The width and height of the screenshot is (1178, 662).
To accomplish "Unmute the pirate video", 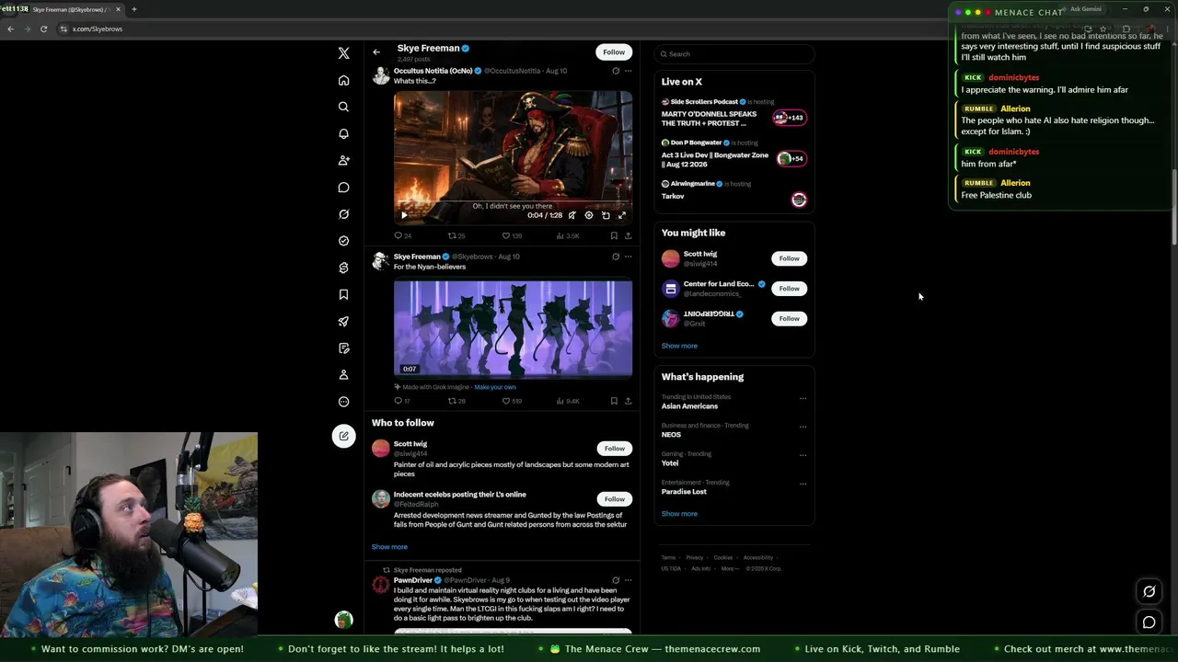I will click(572, 215).
